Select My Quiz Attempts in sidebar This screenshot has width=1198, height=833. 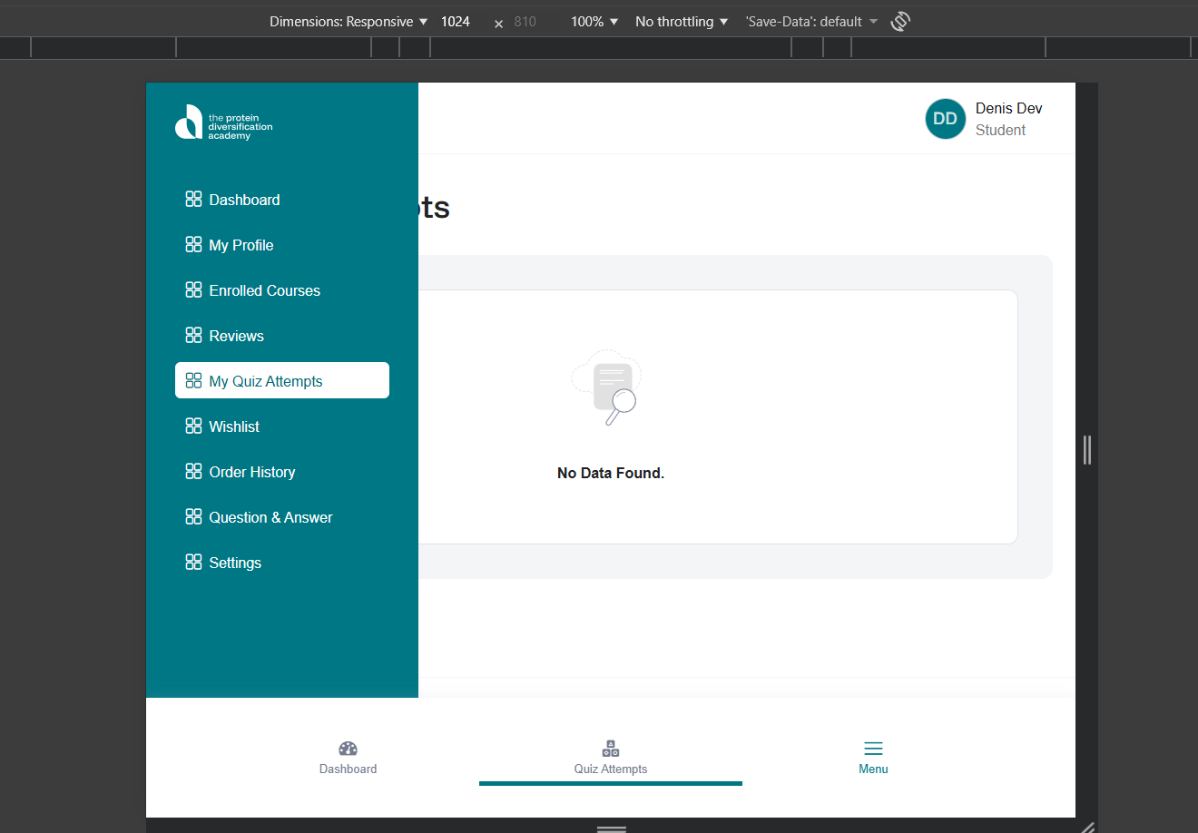click(282, 380)
